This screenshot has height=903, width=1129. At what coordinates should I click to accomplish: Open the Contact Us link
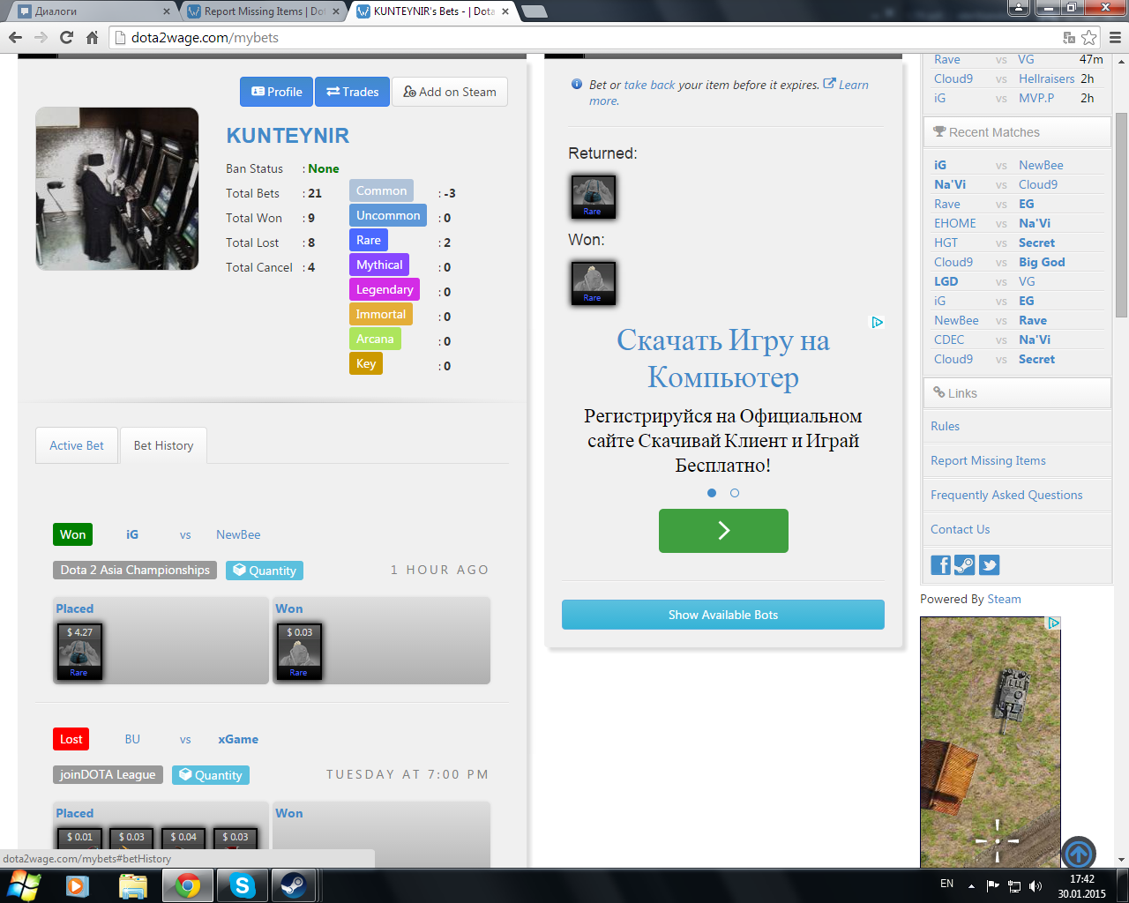[x=960, y=529]
